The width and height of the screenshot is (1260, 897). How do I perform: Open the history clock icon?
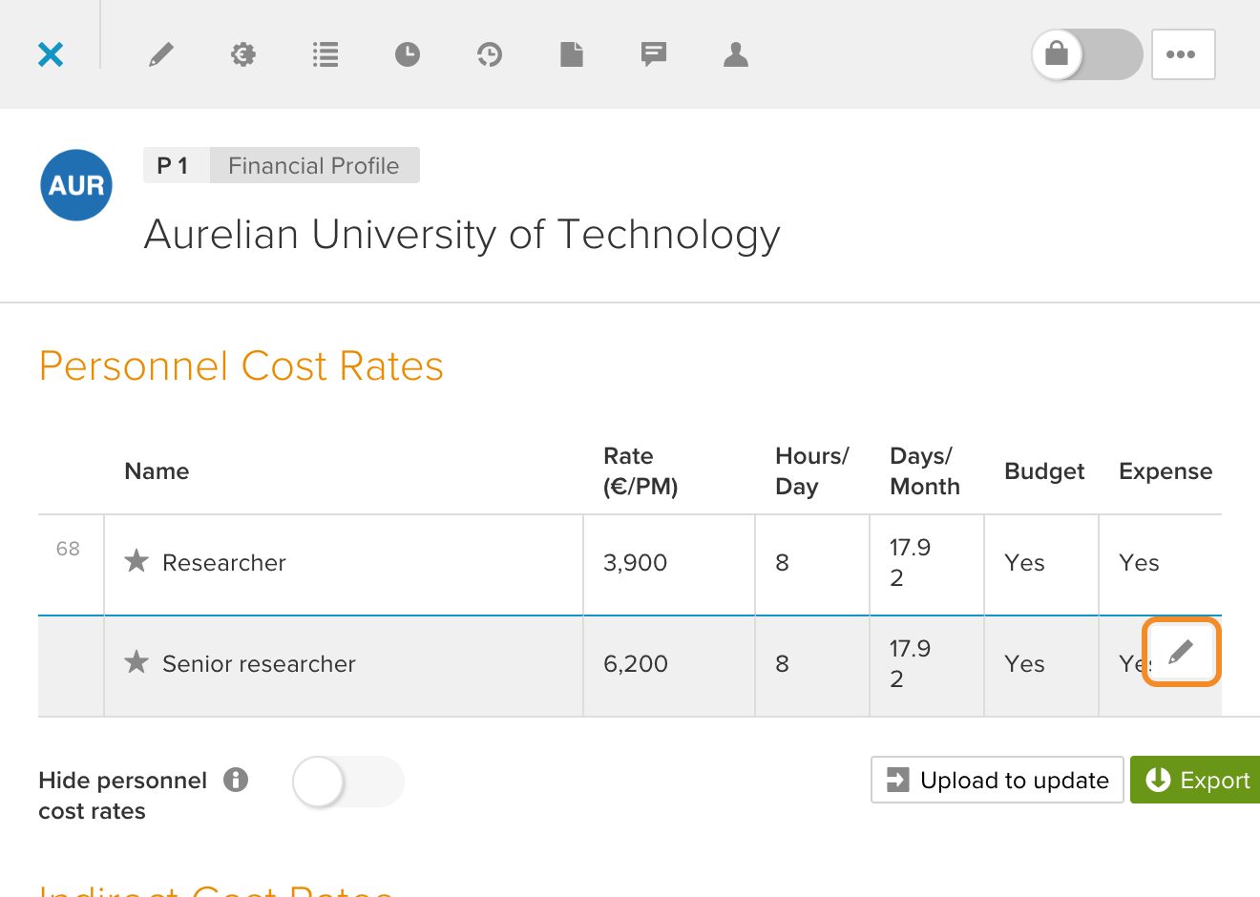click(490, 54)
